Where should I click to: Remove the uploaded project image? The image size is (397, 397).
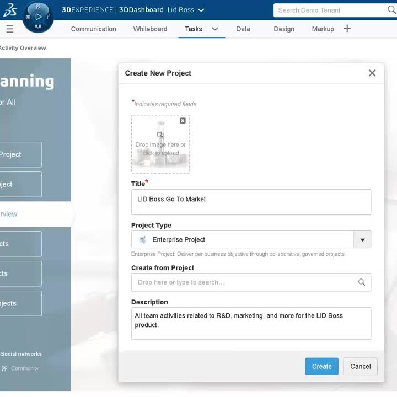pyautogui.click(x=183, y=121)
